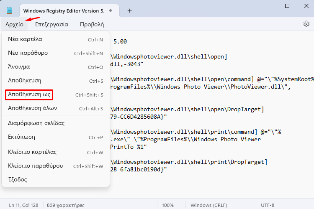Viewport: 314px width, 209px height.
Task: Choose Αποθήκευση ως menu entry
Action: 55,94
